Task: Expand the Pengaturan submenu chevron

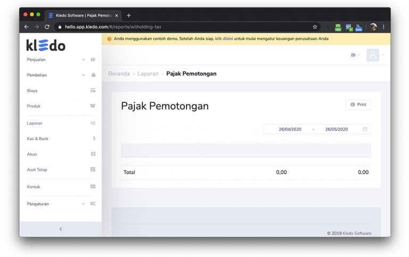Action: (83, 204)
